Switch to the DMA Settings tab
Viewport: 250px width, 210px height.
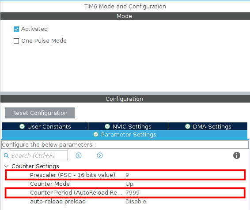click(208, 126)
